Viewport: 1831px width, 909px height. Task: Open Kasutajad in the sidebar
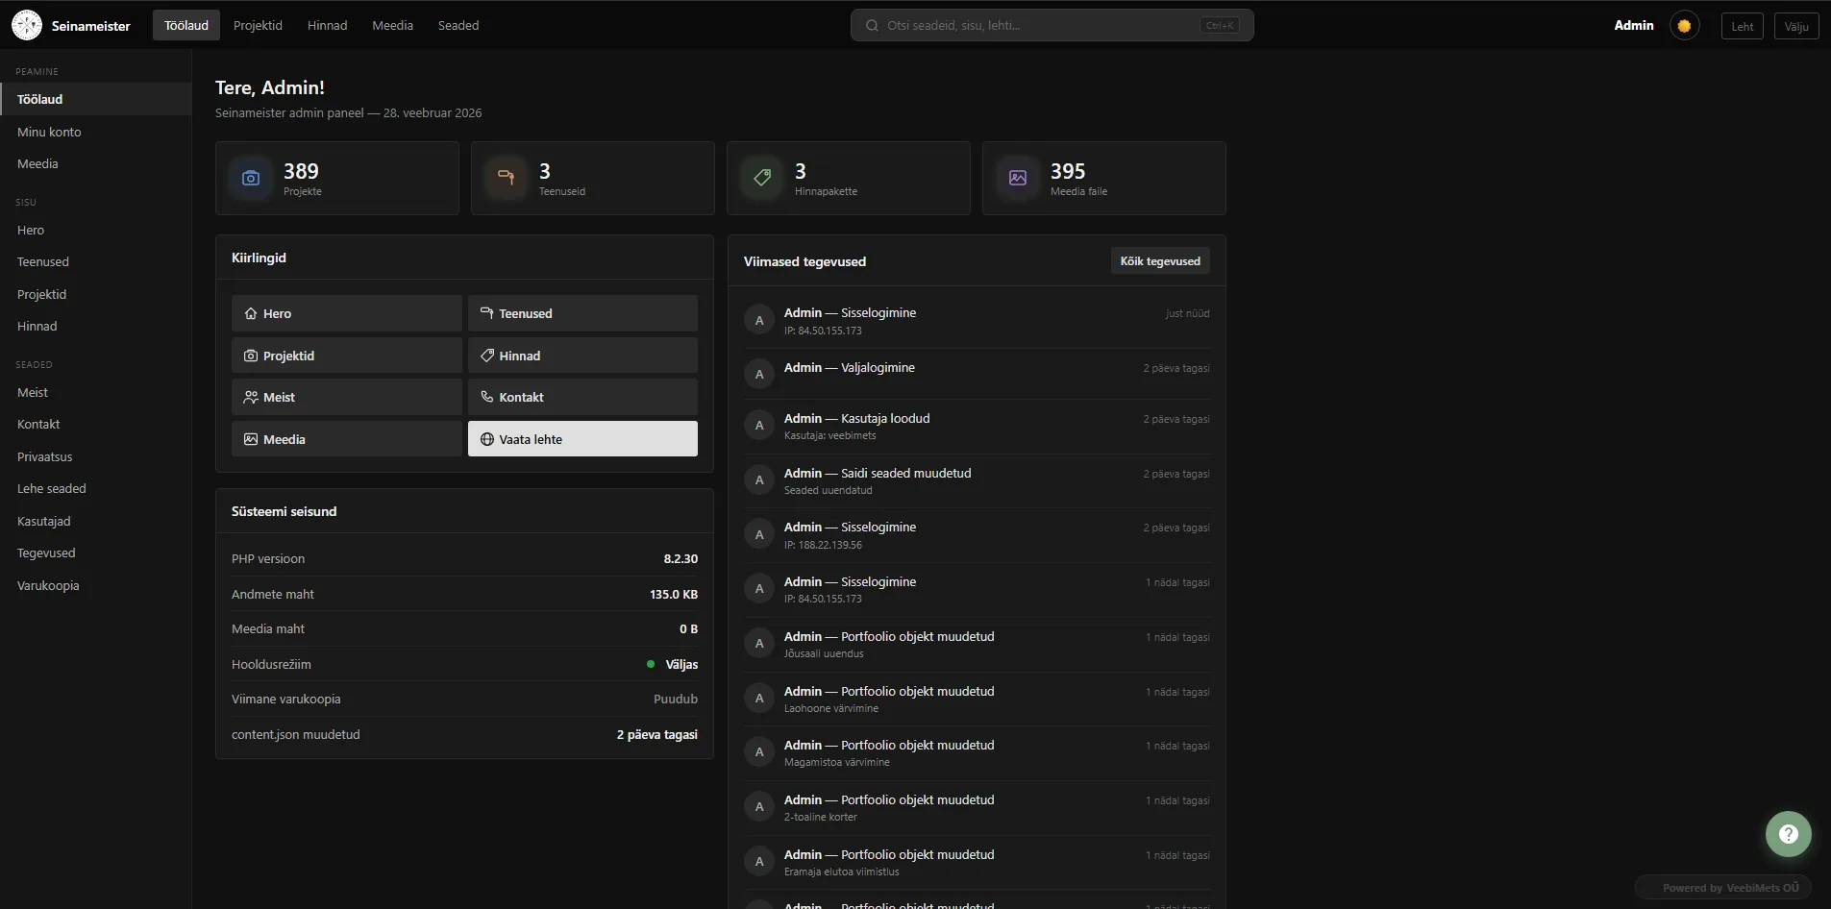click(x=44, y=521)
